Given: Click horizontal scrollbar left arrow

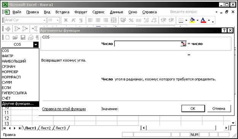Looking at the screenshot, I should (144, 128).
